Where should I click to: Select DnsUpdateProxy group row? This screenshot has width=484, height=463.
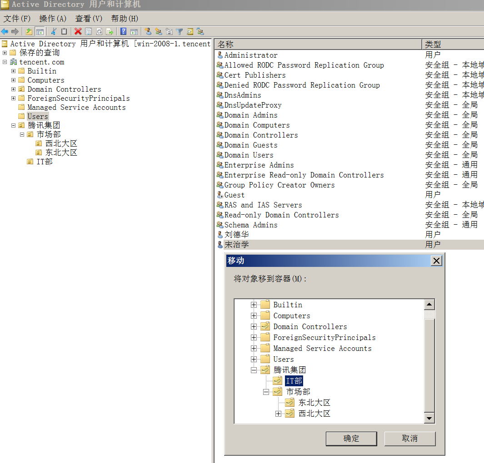coord(253,105)
